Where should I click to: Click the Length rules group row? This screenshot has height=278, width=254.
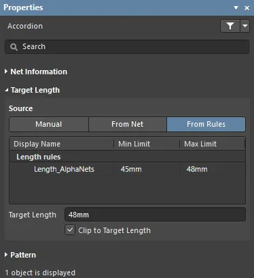[127, 157]
